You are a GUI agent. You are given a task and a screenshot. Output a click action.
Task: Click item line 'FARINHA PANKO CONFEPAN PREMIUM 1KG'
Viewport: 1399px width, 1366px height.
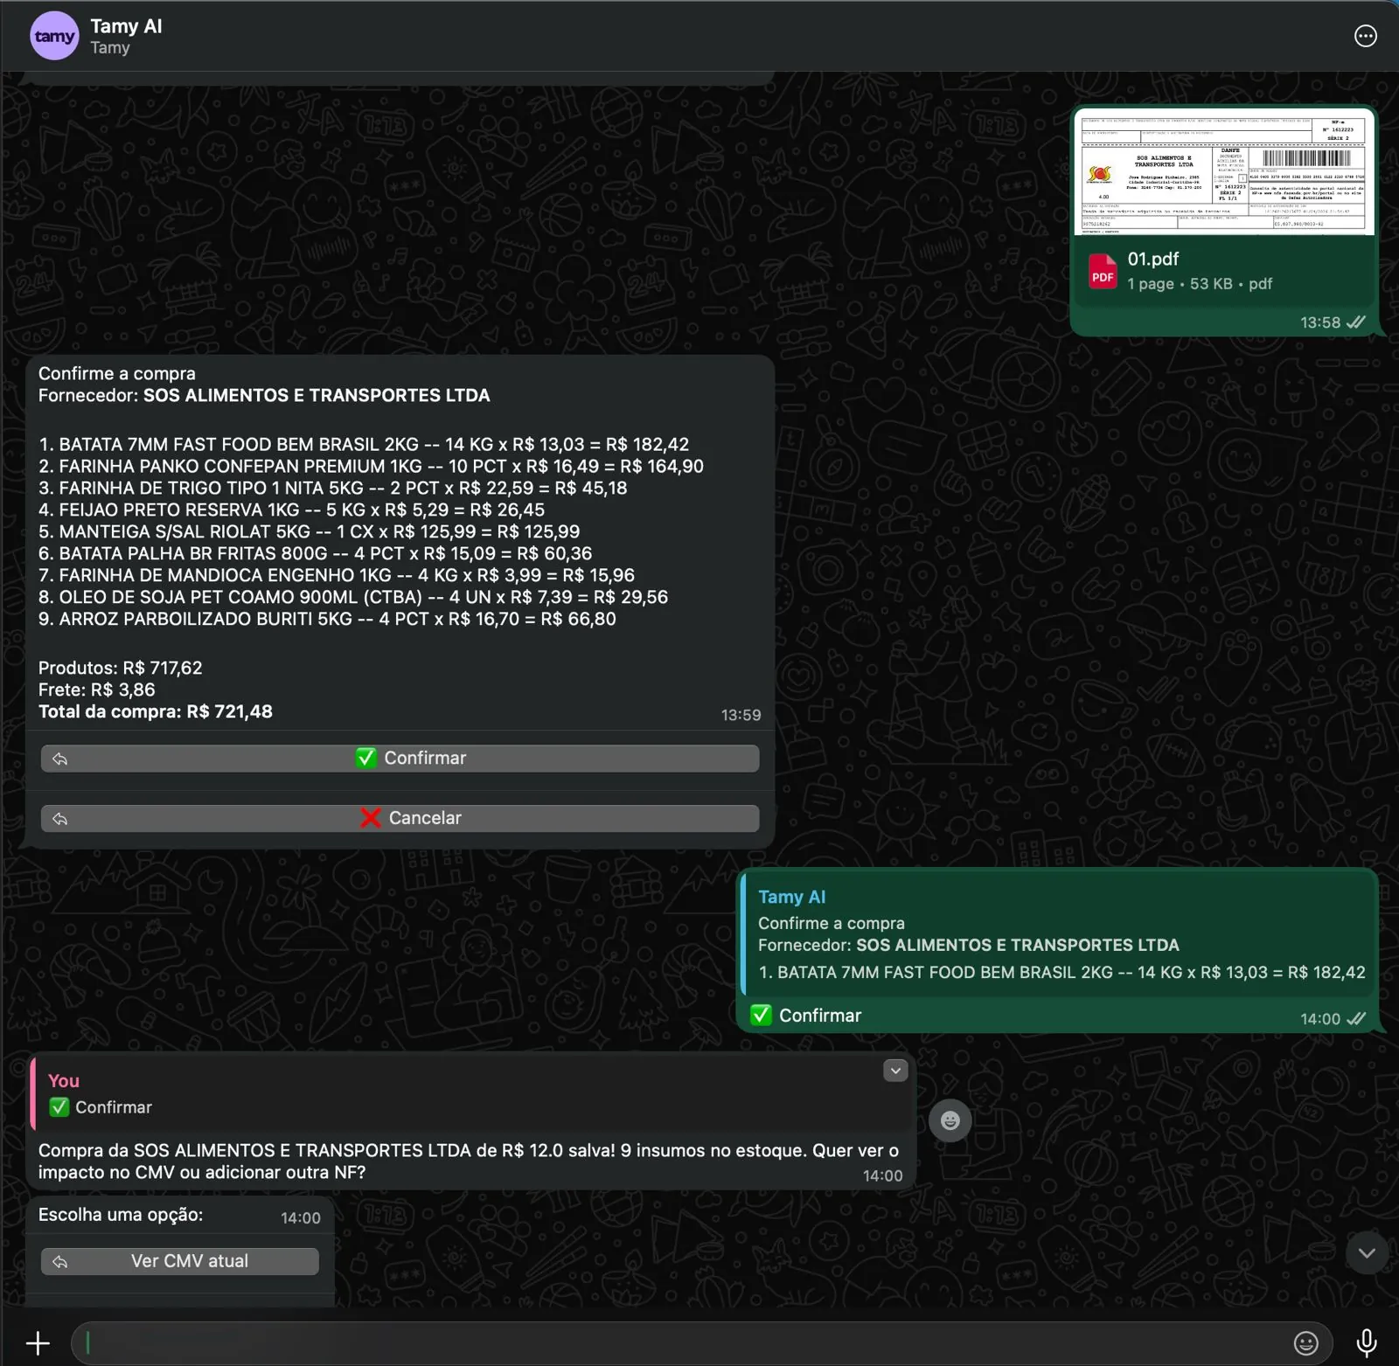[x=372, y=466]
